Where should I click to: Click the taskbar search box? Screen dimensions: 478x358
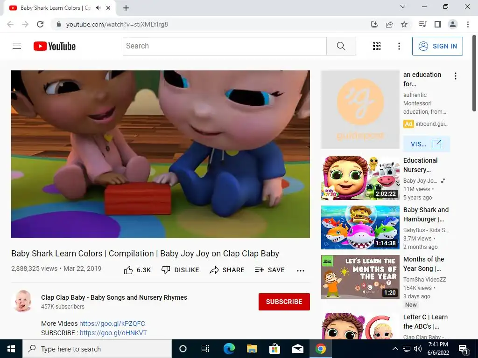97,349
